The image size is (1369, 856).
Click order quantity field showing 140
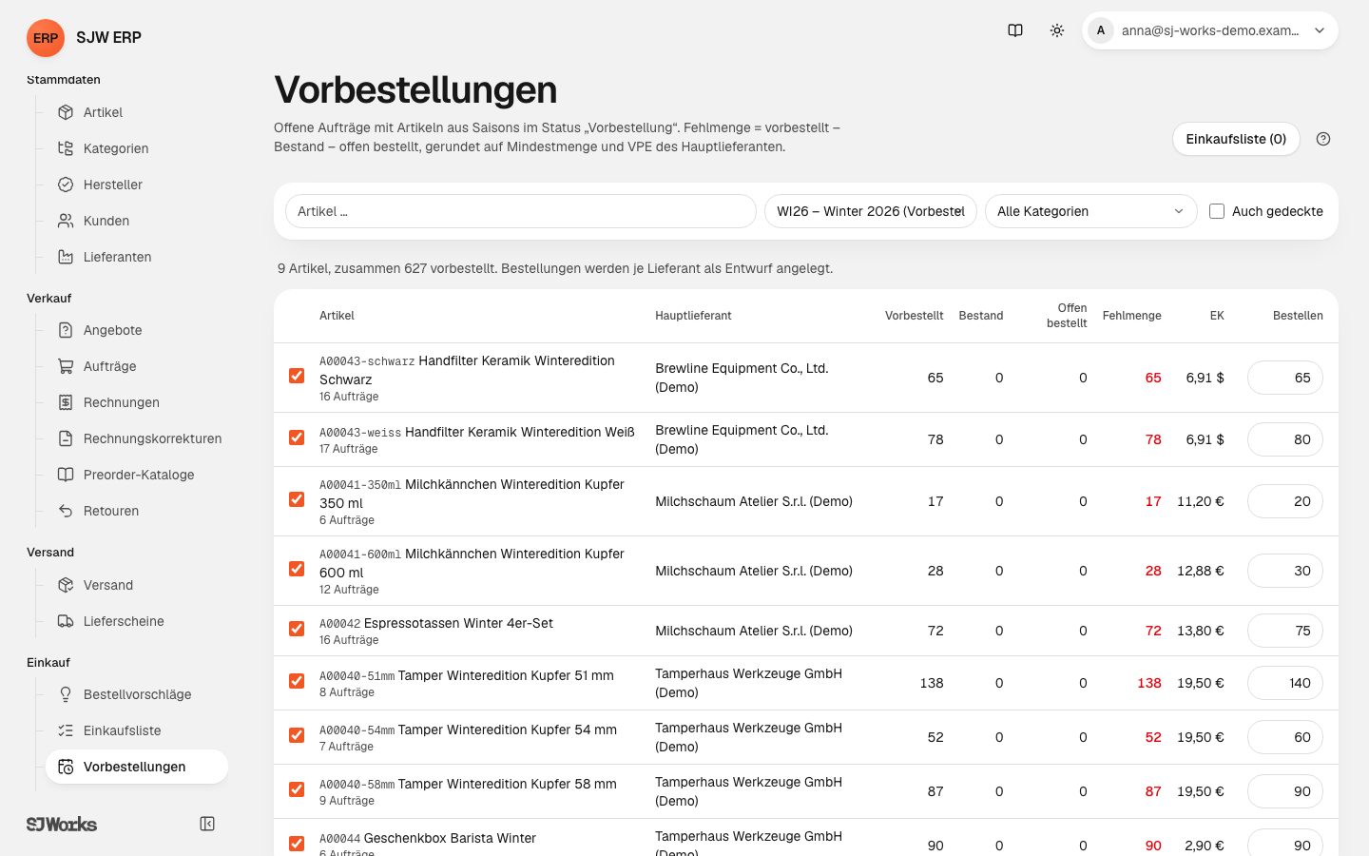coord(1285,683)
